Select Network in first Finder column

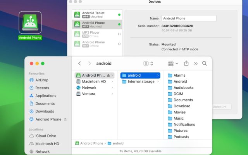(95, 88)
